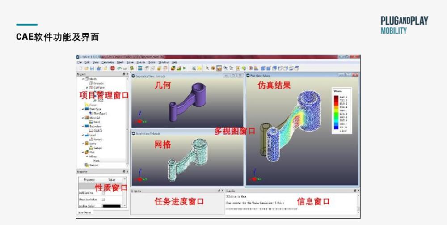Viewport: 447px width, 225px height.
Task: Open the black Isoline Color swatch
Action: pyautogui.click(x=112, y=206)
